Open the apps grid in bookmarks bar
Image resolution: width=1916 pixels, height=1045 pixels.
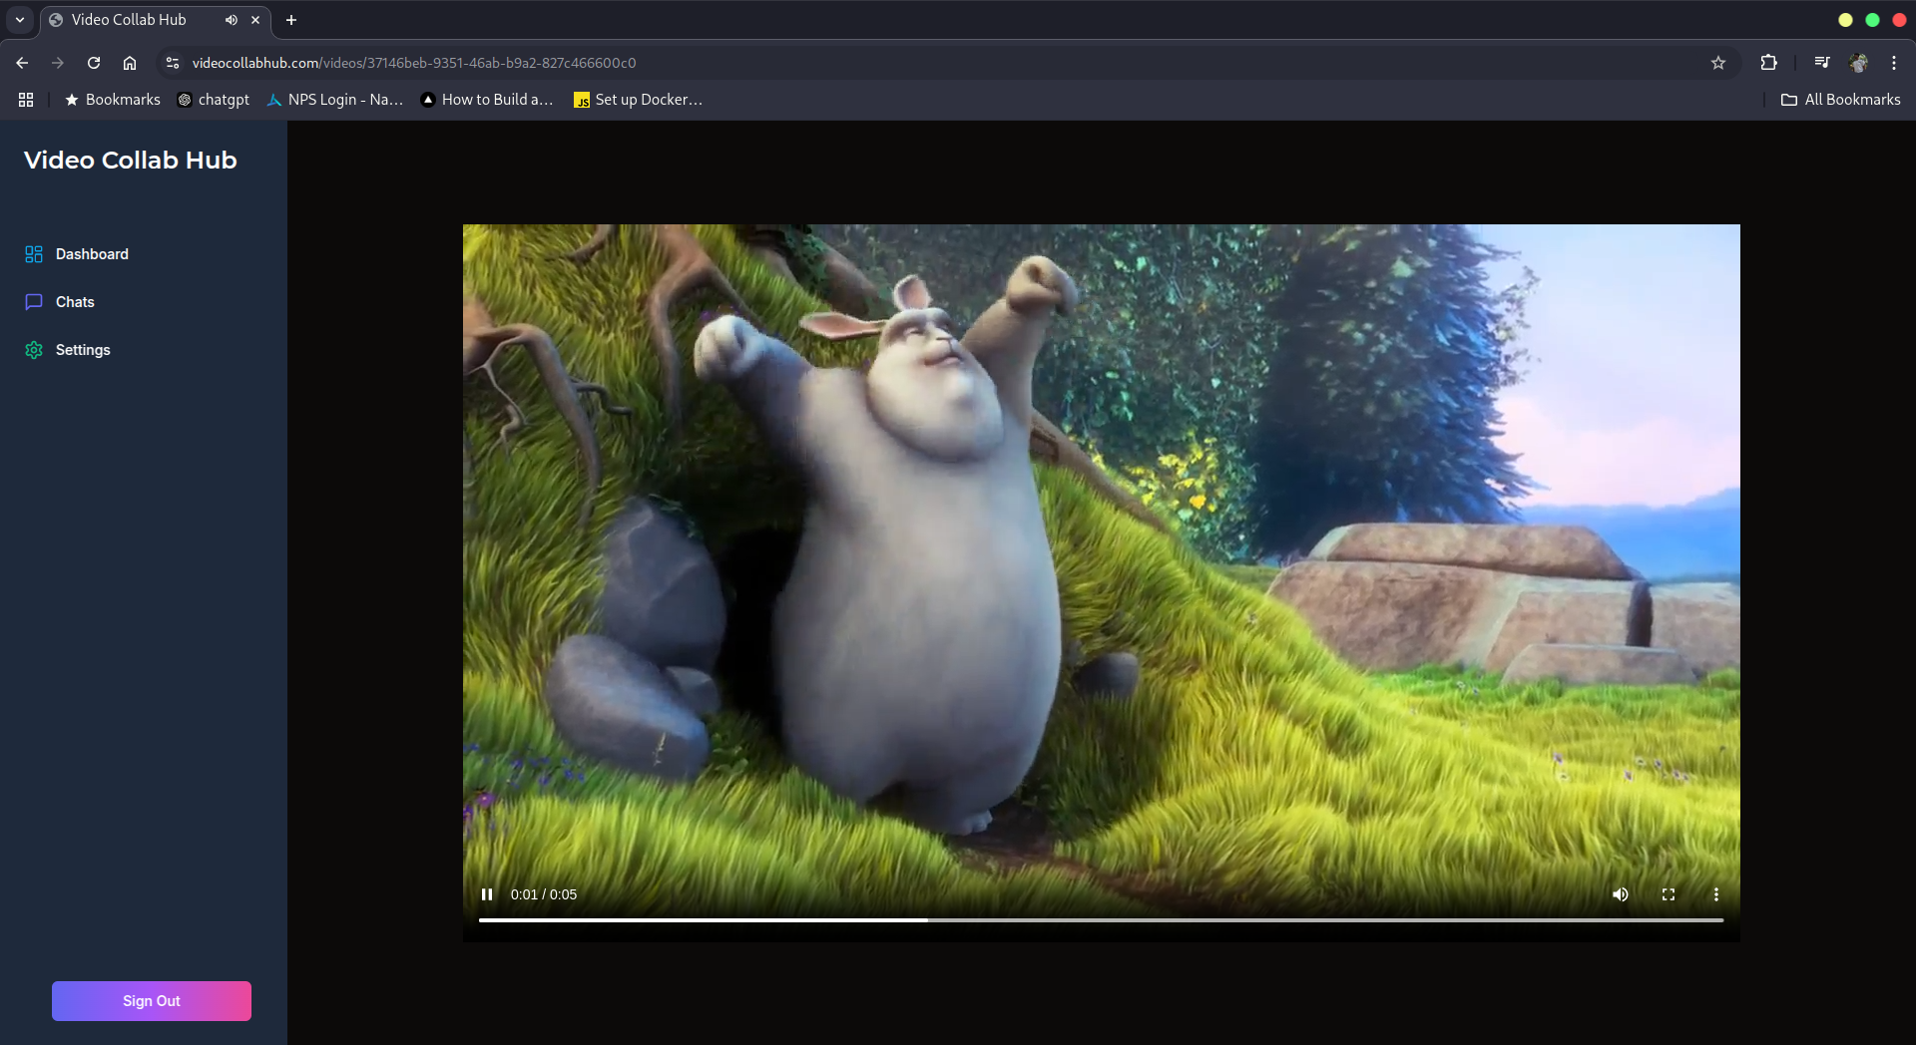(26, 100)
